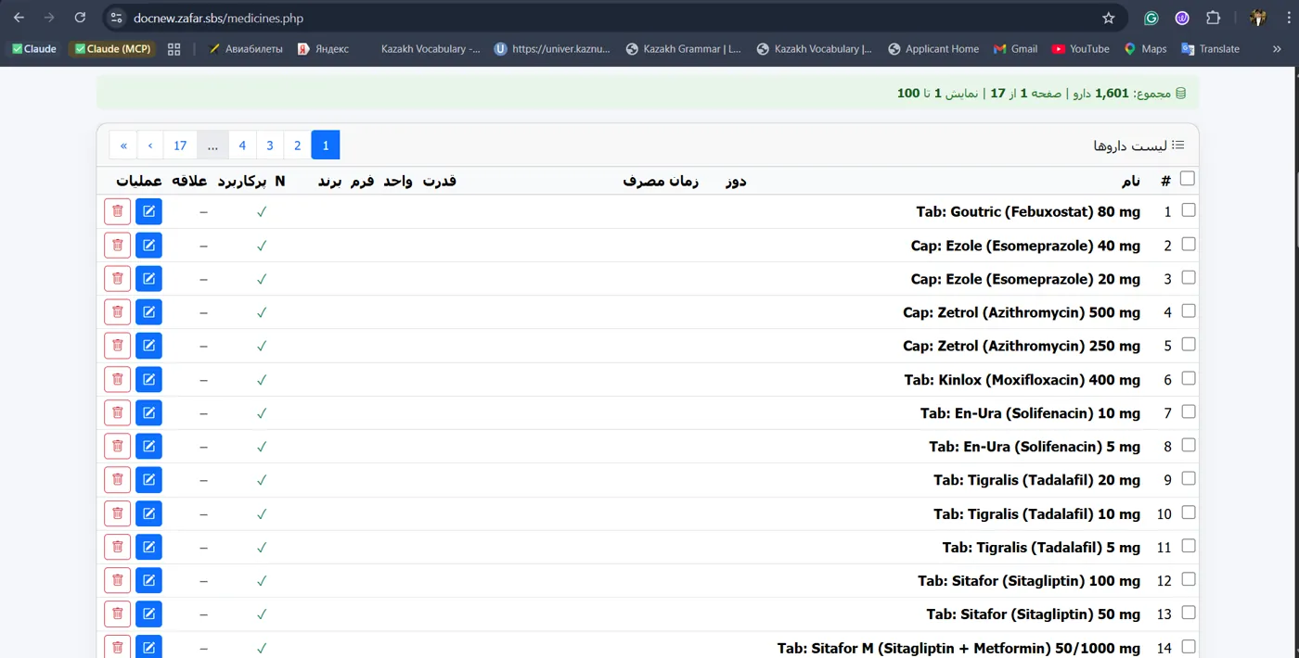This screenshot has height=658, width=1299.
Task: Delete Tigralis (Tadalafil) 5 mg
Action: (x=117, y=547)
